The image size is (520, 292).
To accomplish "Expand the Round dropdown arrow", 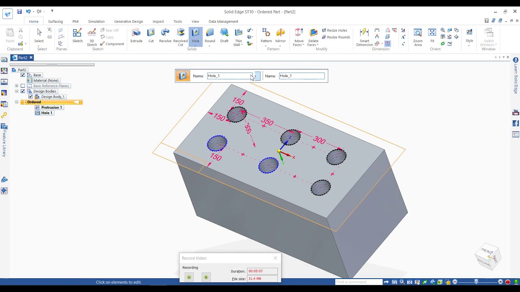I will [210, 45].
